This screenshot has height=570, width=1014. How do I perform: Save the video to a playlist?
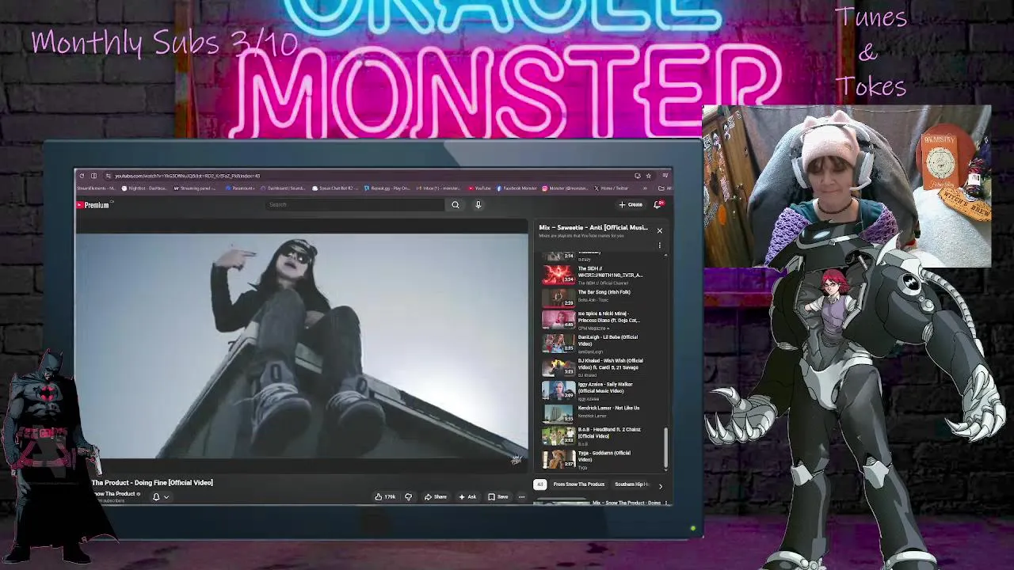coord(498,497)
